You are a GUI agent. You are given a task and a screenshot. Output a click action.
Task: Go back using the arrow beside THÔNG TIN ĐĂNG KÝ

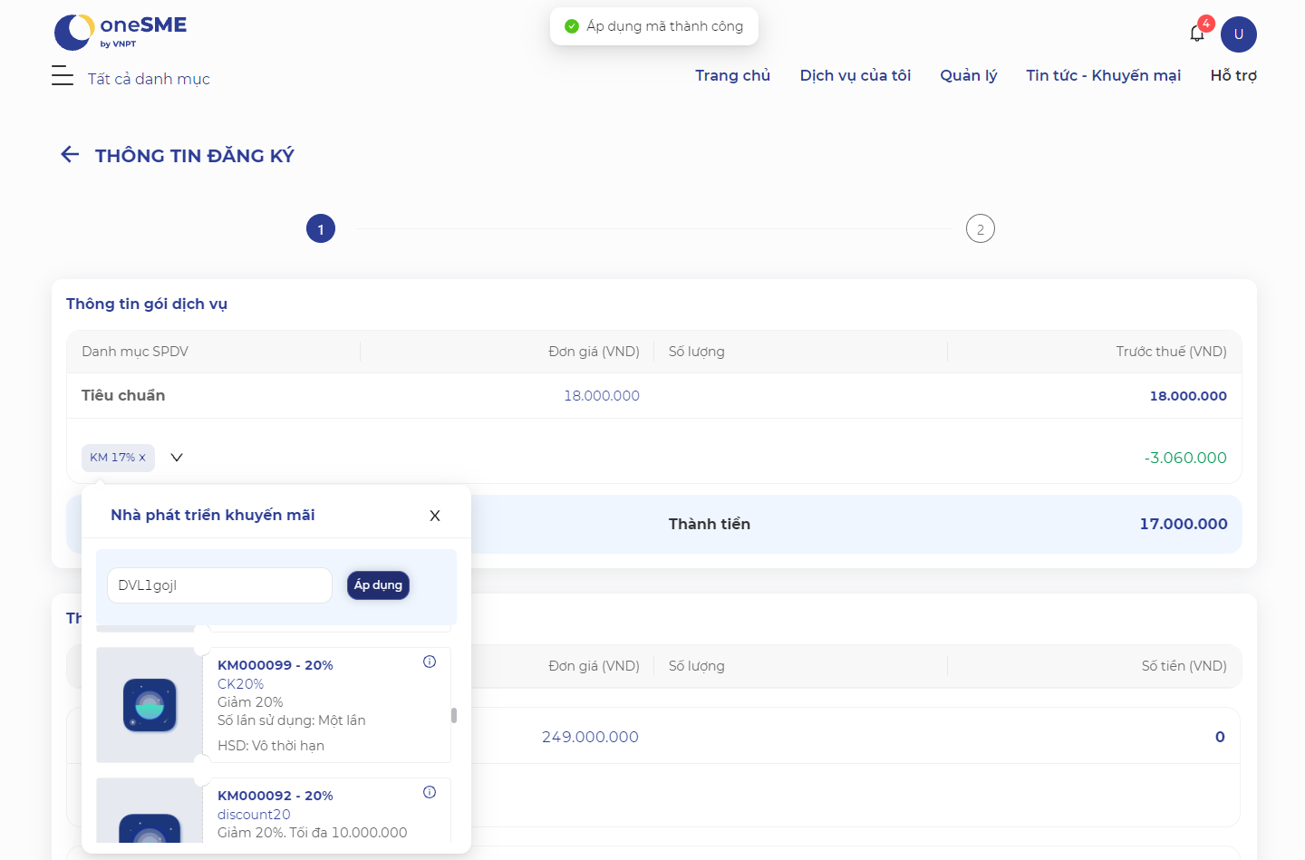click(x=70, y=154)
